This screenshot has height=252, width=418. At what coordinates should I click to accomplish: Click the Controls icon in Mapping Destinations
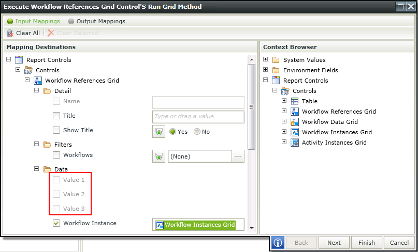pyautogui.click(x=28, y=70)
